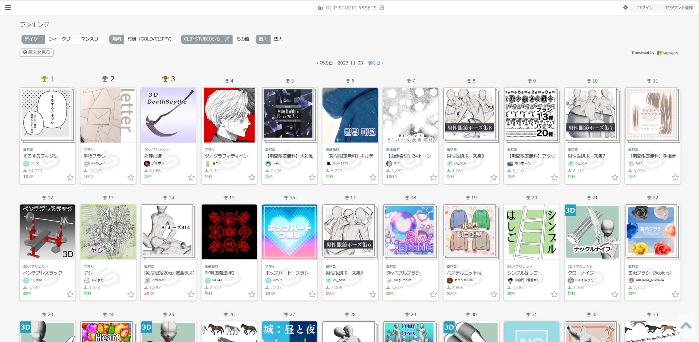Star the 男性眼鏡ポーズ集7 material

click(615, 178)
